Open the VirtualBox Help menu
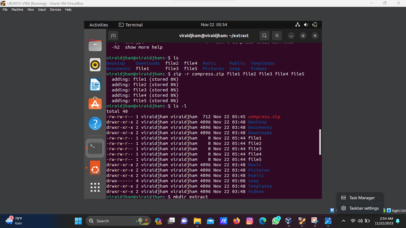The image size is (406, 228). [x=68, y=9]
